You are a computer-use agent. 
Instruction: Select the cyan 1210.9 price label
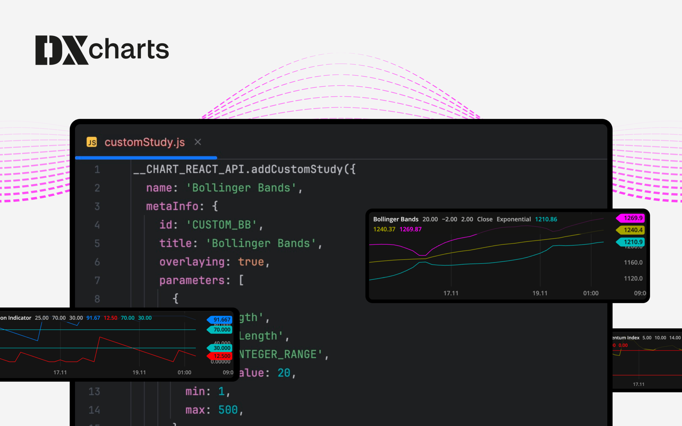click(632, 242)
